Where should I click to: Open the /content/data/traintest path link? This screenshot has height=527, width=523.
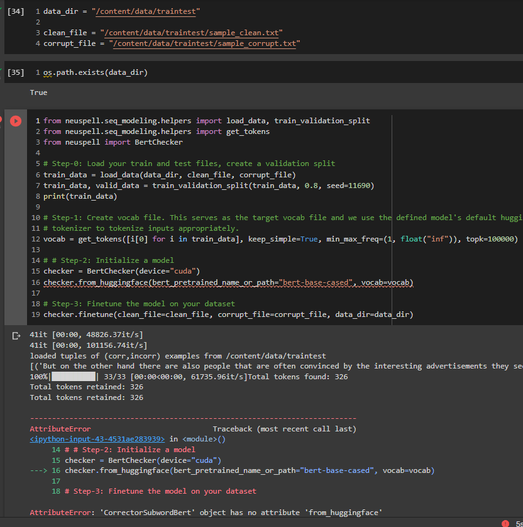(x=146, y=11)
